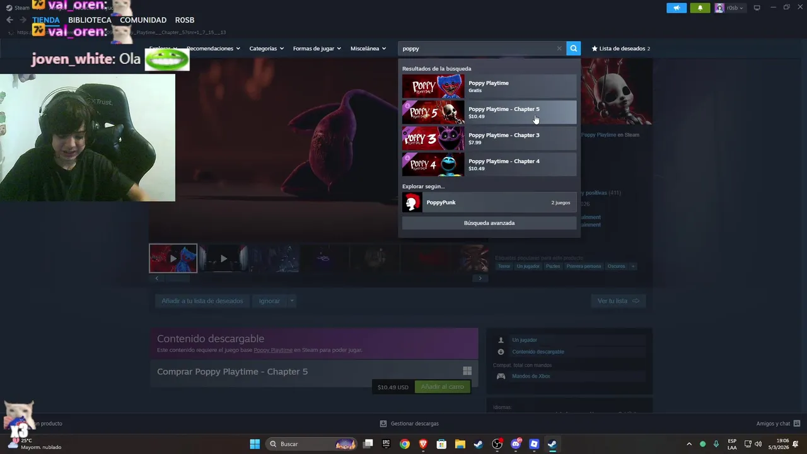Click the Big Picture mode monitor icon

(757, 8)
